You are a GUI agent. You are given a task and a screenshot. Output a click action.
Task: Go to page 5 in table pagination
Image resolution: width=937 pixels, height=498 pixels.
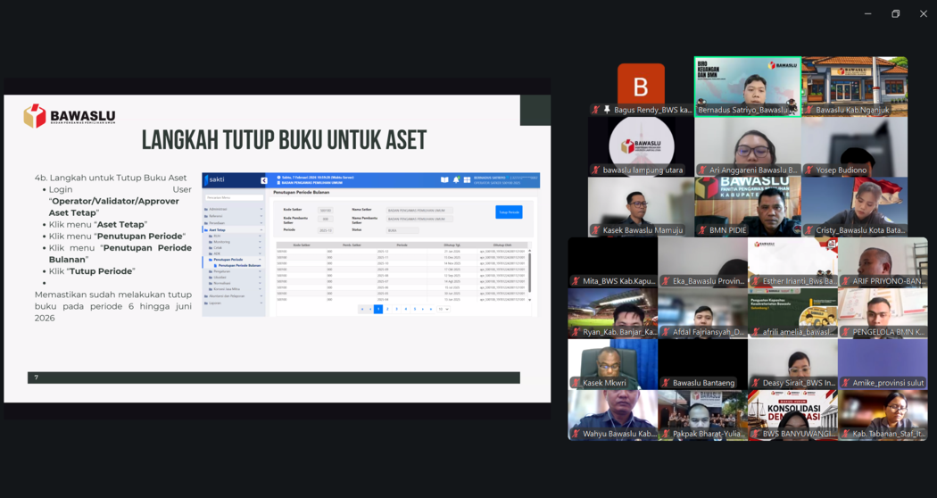pyautogui.click(x=415, y=309)
